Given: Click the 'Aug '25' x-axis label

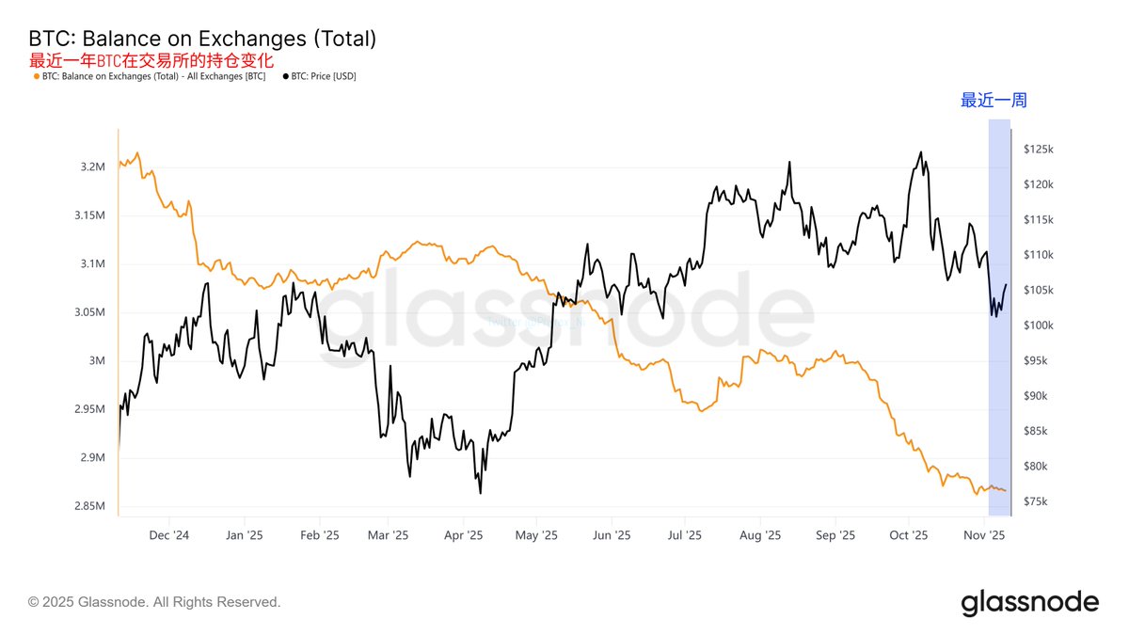Looking at the screenshot, I should click(760, 535).
